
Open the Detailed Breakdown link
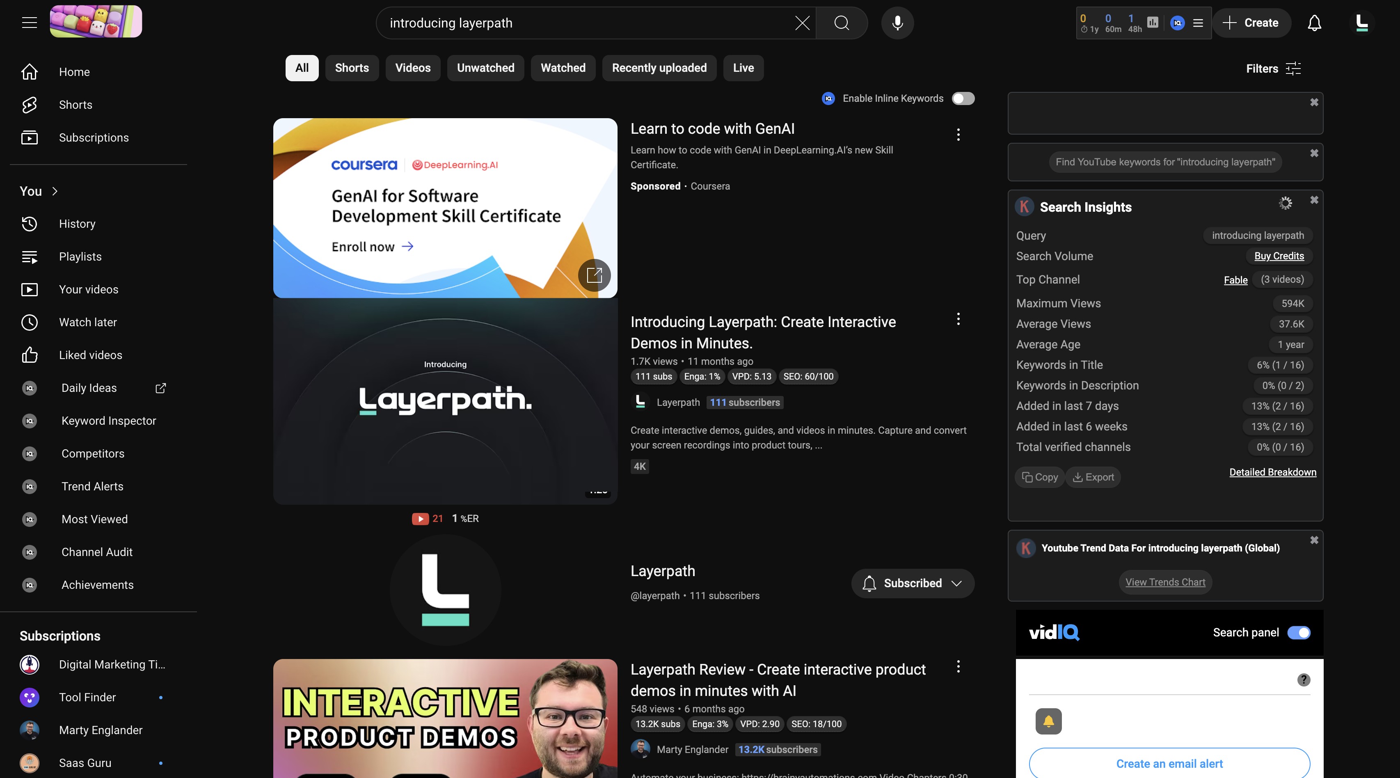click(x=1272, y=472)
